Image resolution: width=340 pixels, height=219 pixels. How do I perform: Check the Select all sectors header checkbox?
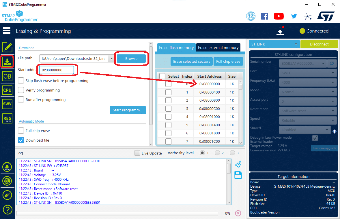[x=162, y=76]
